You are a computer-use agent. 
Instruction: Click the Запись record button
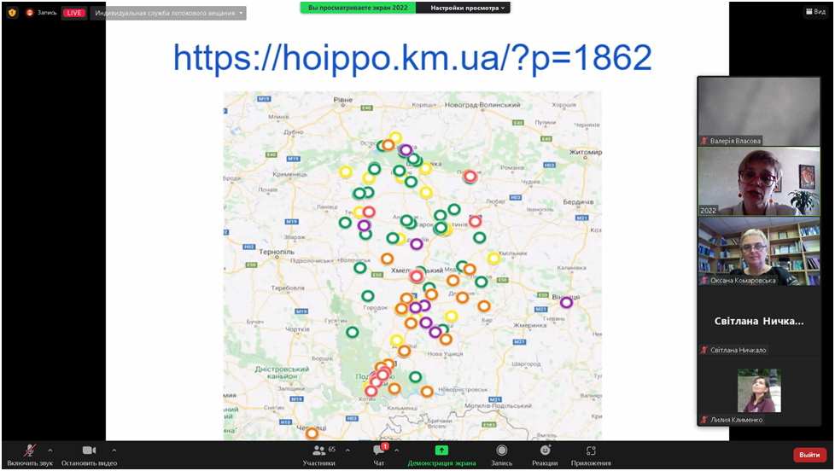502,456
